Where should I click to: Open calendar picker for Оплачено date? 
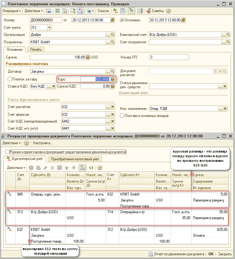(183, 20)
